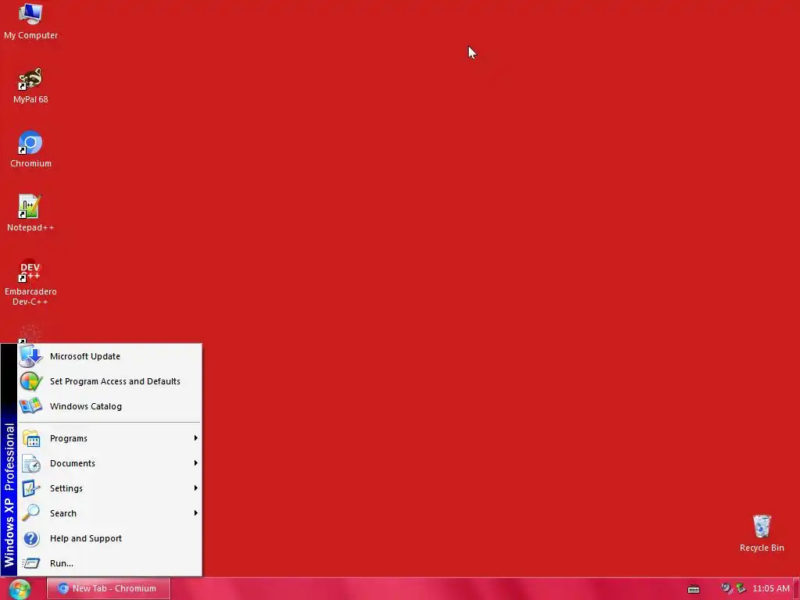This screenshot has height=600, width=800.
Task: Expand the Search submenu arrow
Action: tap(195, 512)
